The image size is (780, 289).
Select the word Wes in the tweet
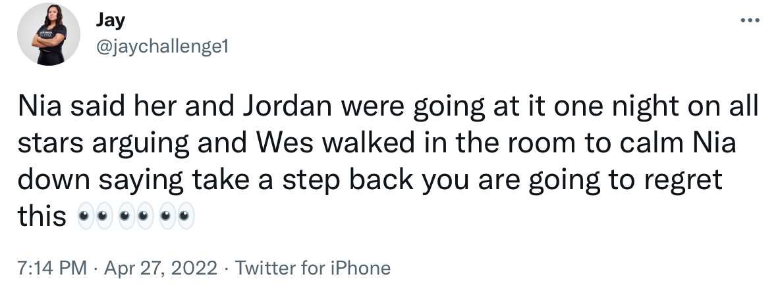[285, 143]
